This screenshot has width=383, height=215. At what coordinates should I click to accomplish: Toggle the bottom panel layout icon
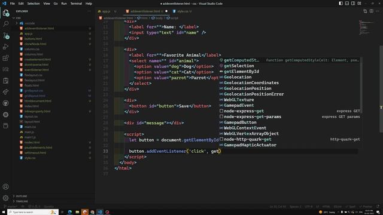[x=347, y=4]
